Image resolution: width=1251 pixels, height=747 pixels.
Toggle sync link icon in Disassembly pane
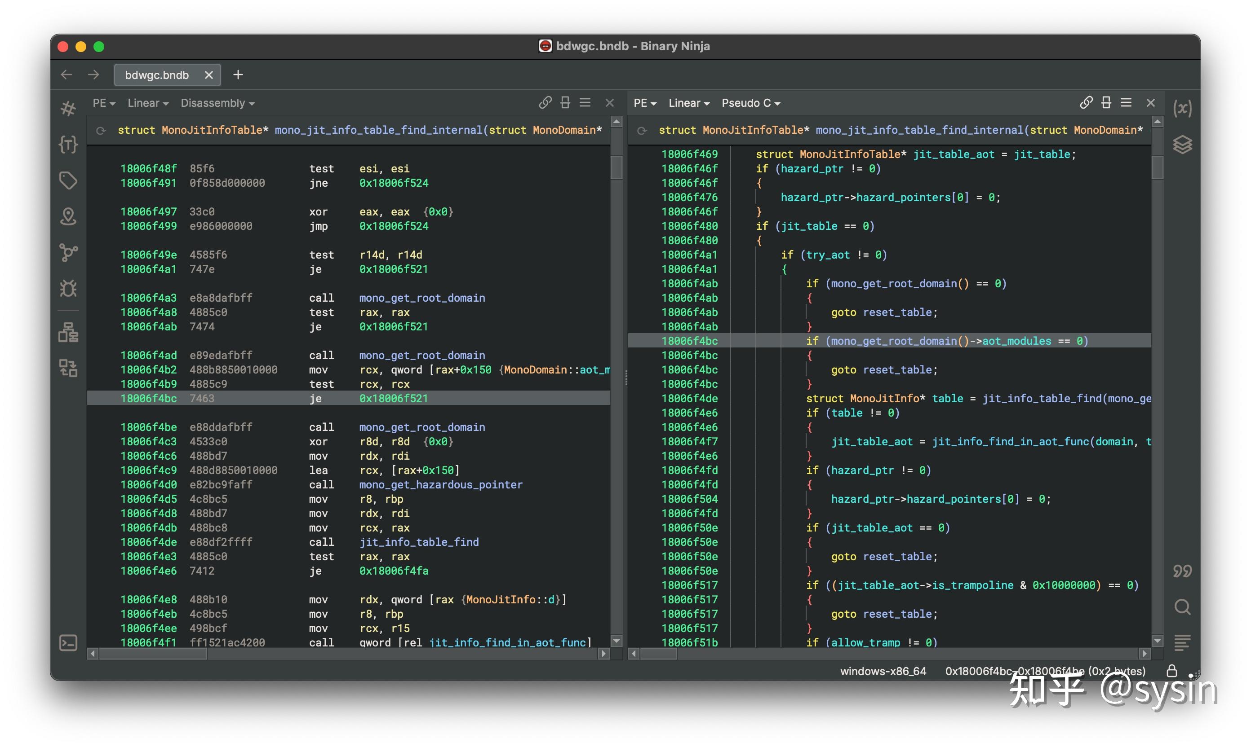[x=545, y=103]
